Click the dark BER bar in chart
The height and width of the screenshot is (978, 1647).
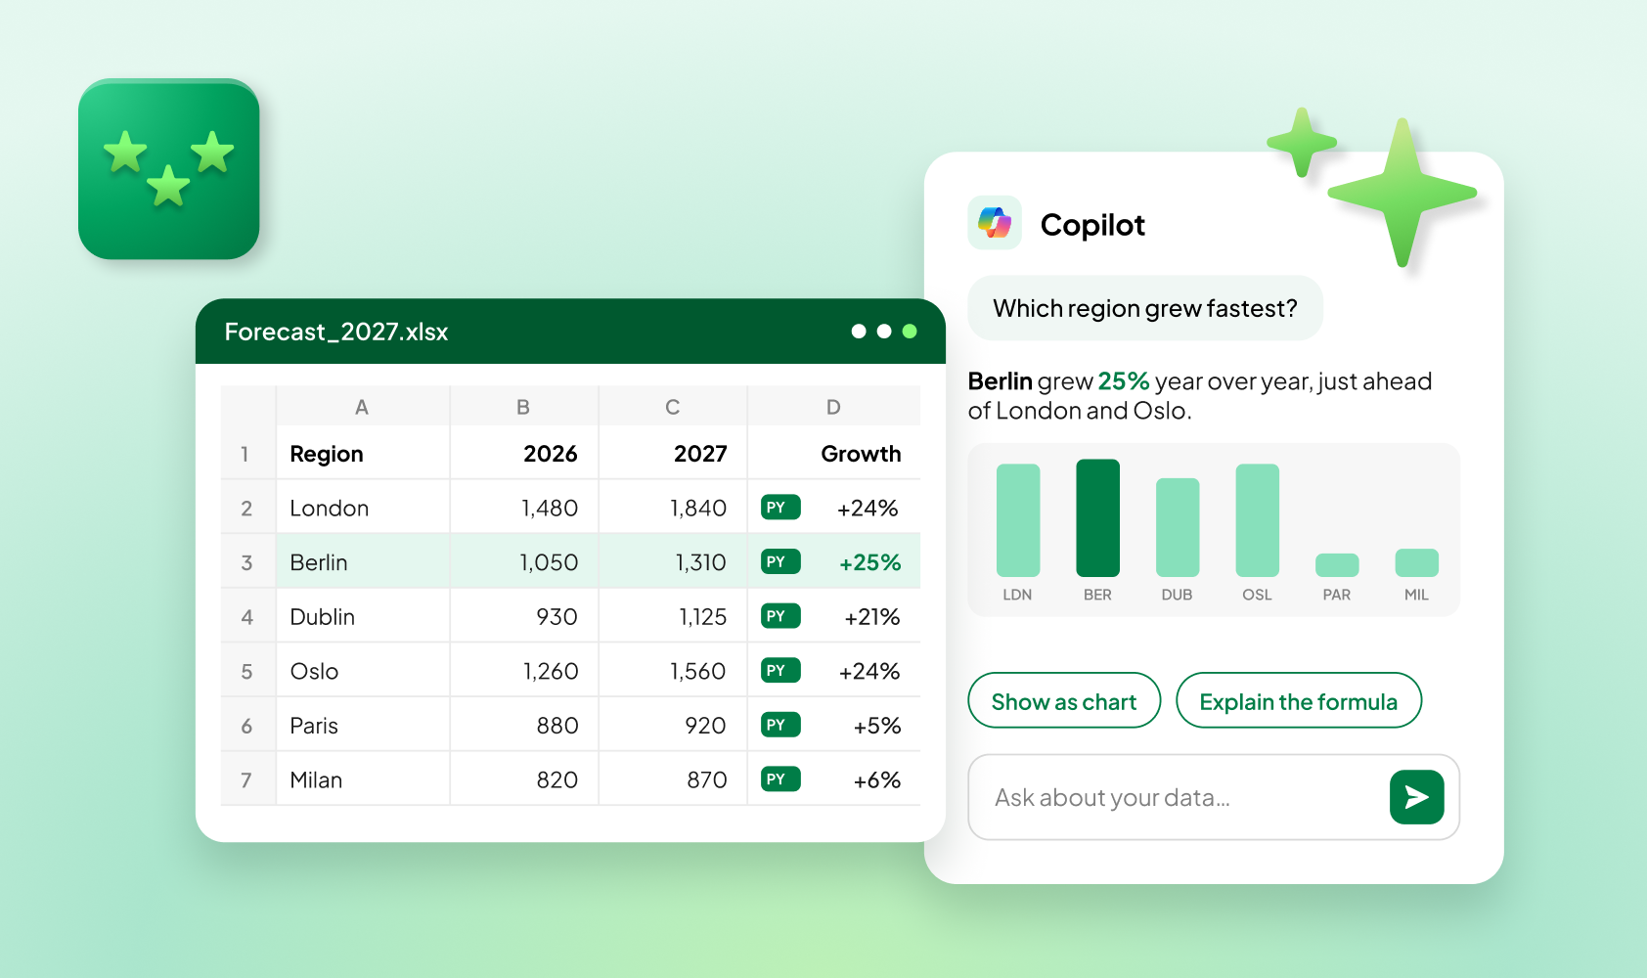pos(1097,517)
